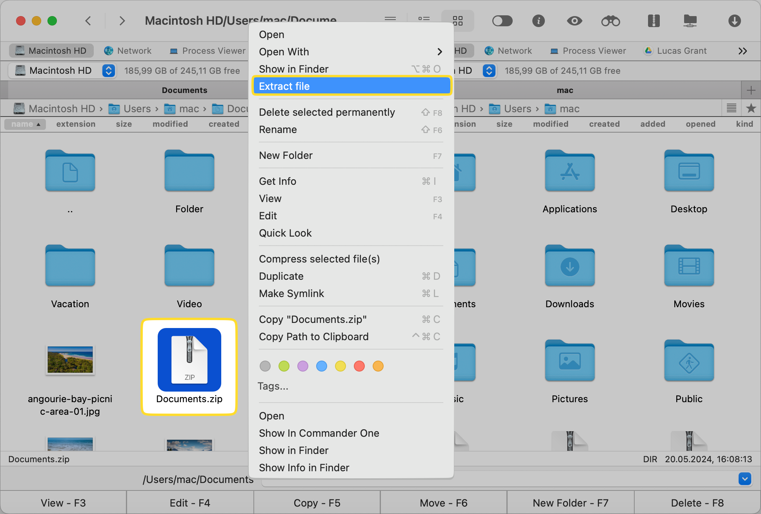Expand the overflow tabs with >> button

tap(743, 51)
